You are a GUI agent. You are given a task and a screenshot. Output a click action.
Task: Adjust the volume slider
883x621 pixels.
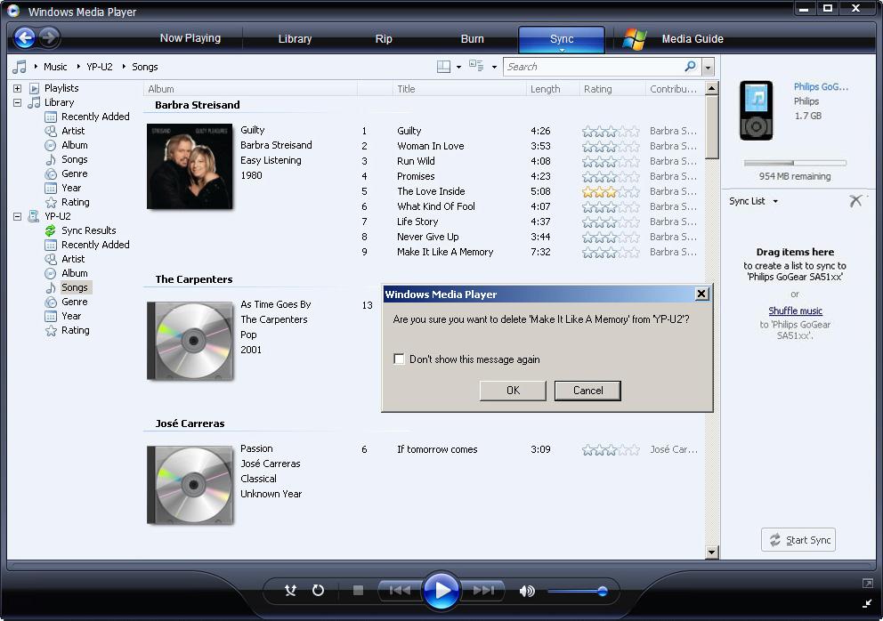coord(576,591)
